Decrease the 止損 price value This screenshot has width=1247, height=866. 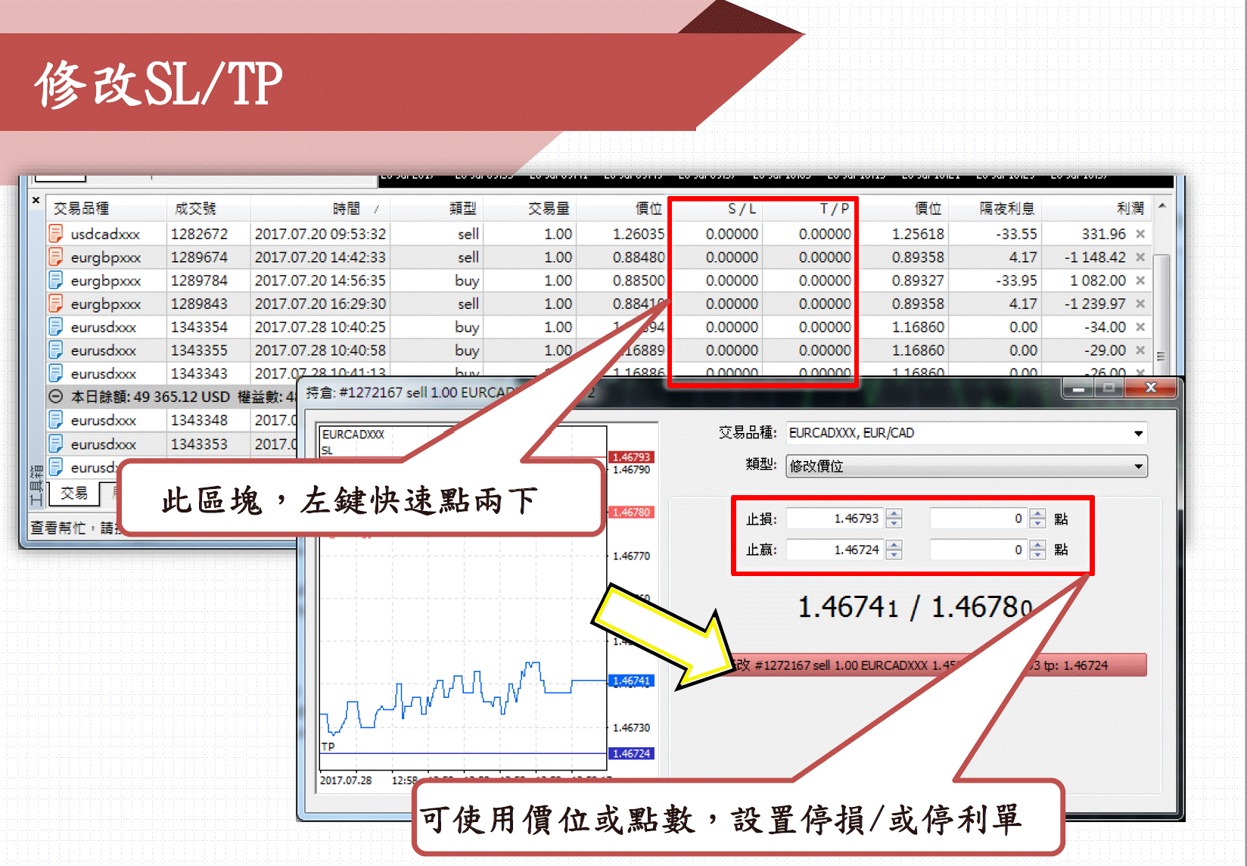(894, 524)
